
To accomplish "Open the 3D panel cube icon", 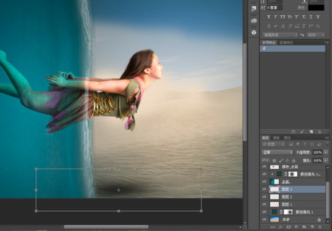I will coord(254,33).
